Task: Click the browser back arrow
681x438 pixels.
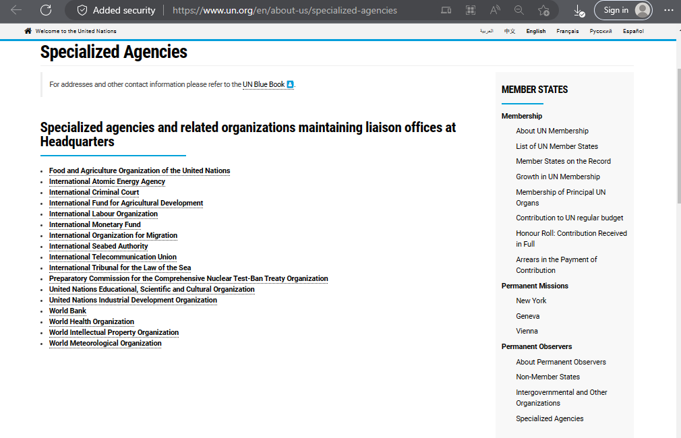Action: coord(16,10)
